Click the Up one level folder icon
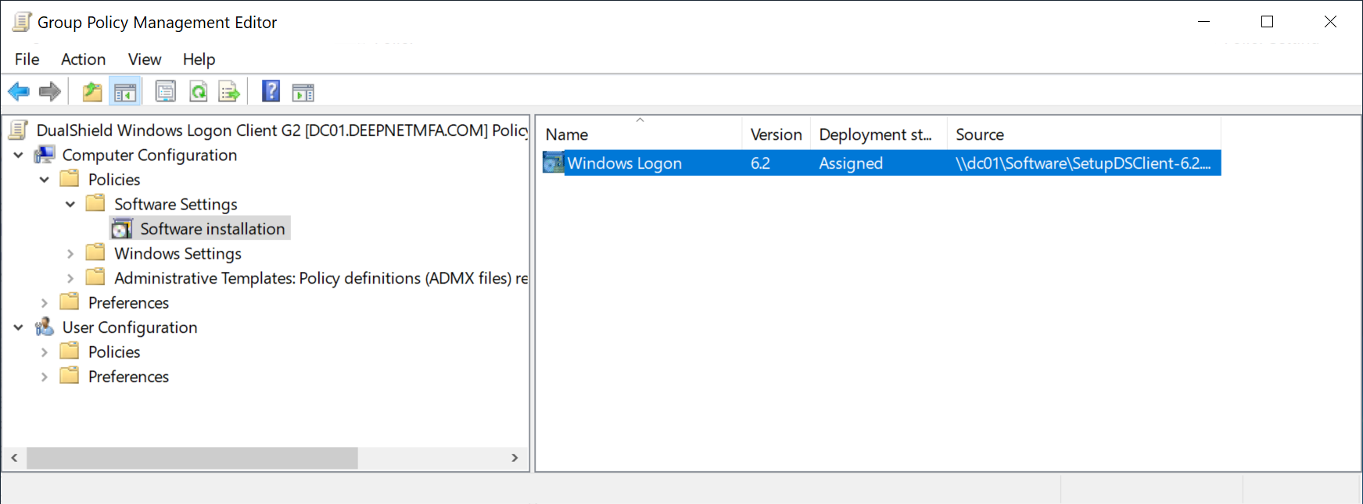The width and height of the screenshot is (1363, 504). [x=92, y=92]
